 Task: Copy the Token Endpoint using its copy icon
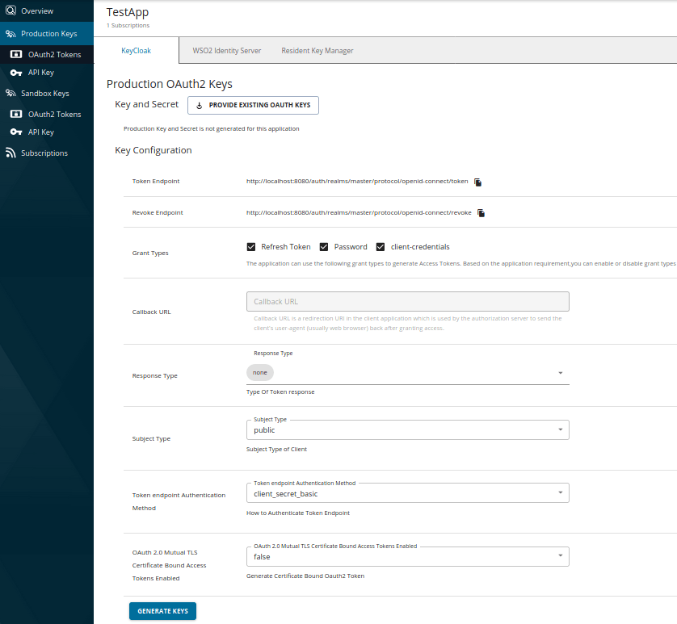point(477,182)
